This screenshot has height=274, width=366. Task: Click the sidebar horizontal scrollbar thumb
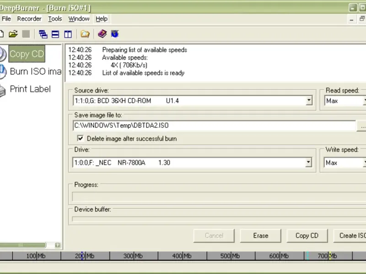22,245
